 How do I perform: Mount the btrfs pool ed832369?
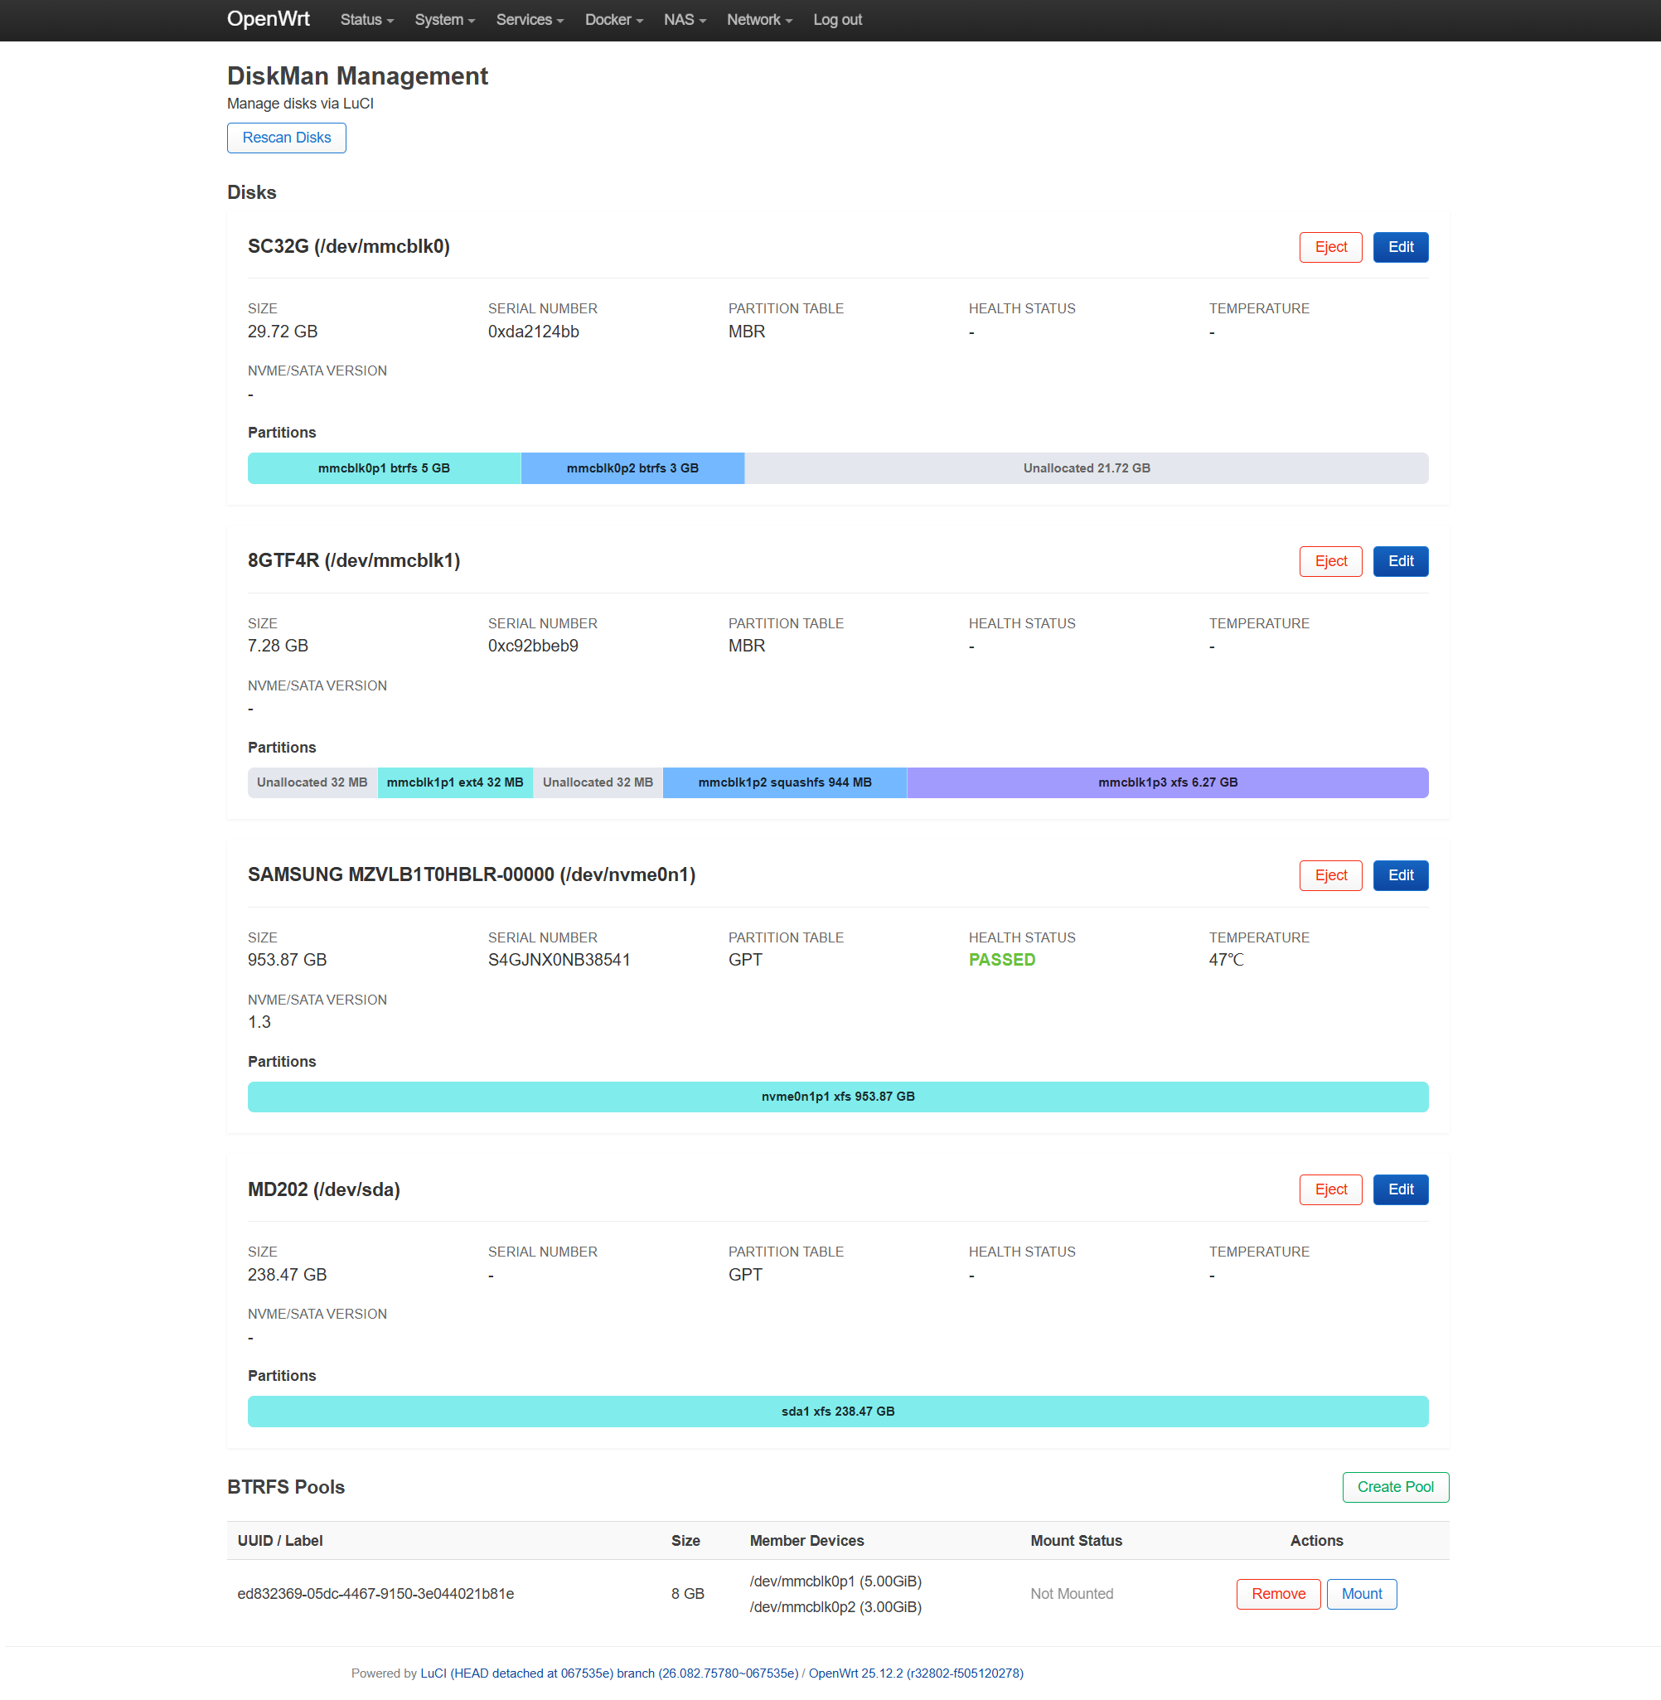1361,1595
